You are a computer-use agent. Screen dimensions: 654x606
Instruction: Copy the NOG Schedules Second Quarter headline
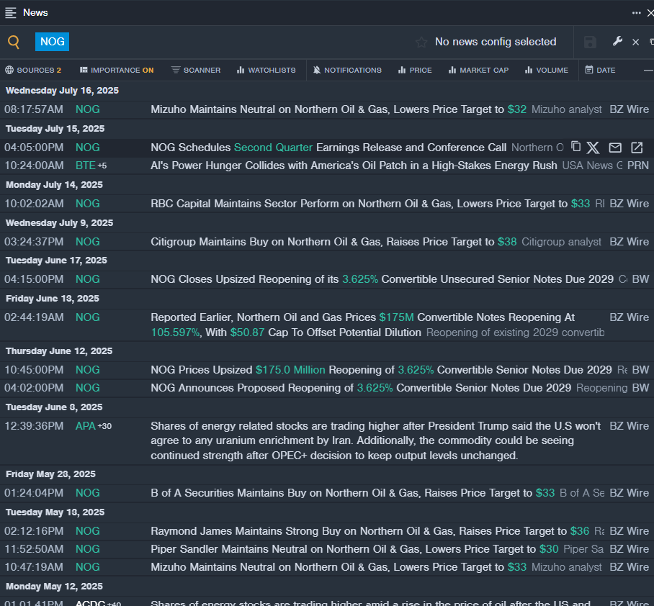click(x=575, y=147)
